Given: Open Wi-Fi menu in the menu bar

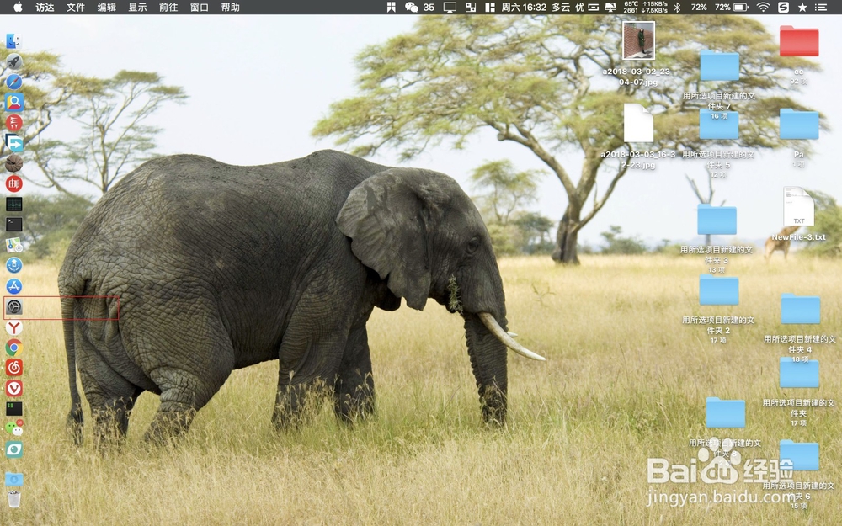Looking at the screenshot, I should [x=763, y=7].
